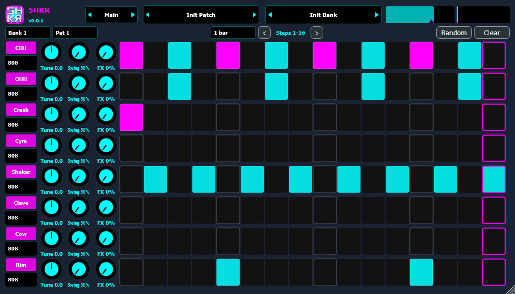Image resolution: width=515 pixels, height=294 pixels.
Task: Enable Cym step 1 empty pad
Action: coord(131,148)
